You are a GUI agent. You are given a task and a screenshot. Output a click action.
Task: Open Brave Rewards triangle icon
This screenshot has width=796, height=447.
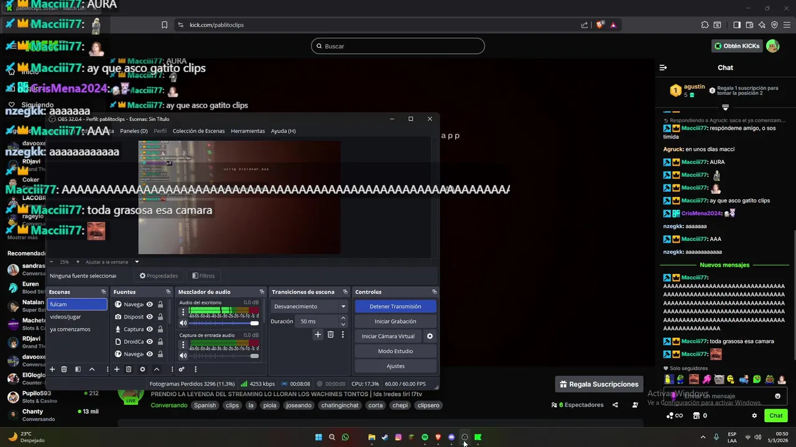pos(613,25)
